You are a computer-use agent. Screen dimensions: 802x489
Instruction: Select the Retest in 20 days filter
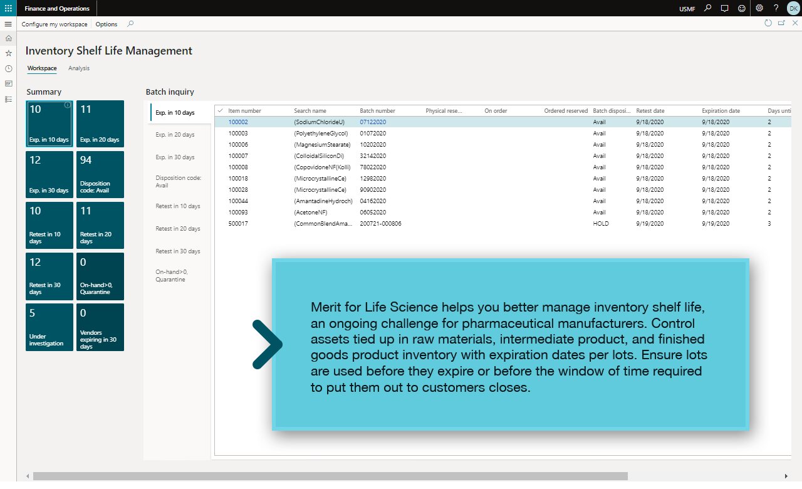[178, 229]
